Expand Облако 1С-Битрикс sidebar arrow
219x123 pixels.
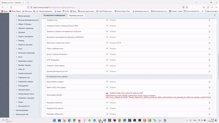coord(16,24)
